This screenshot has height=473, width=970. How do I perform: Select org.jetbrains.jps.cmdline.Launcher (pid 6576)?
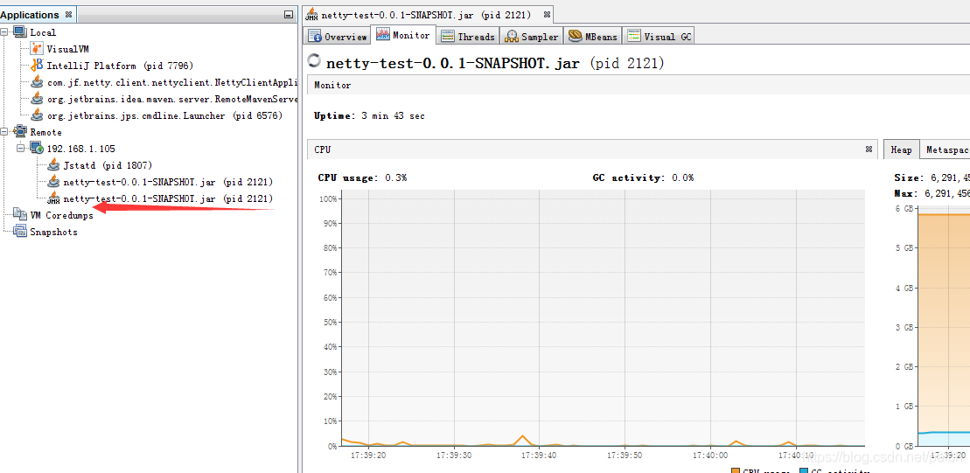[164, 115]
